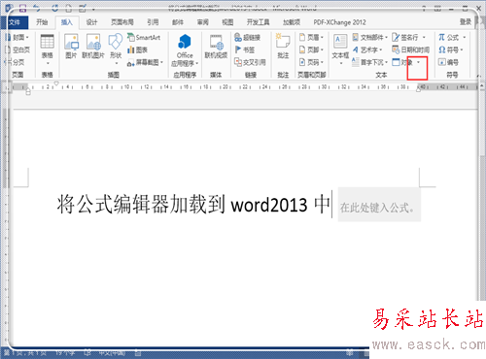Image resolution: width=486 pixels, height=359 pixels.
Task: Insert a cross-reference (交叉引用)
Action: click(x=250, y=62)
